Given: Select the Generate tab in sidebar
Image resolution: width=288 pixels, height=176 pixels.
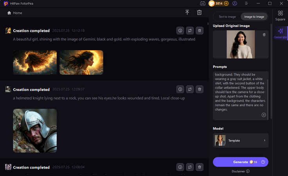Looking at the screenshot, I should pos(280,33).
